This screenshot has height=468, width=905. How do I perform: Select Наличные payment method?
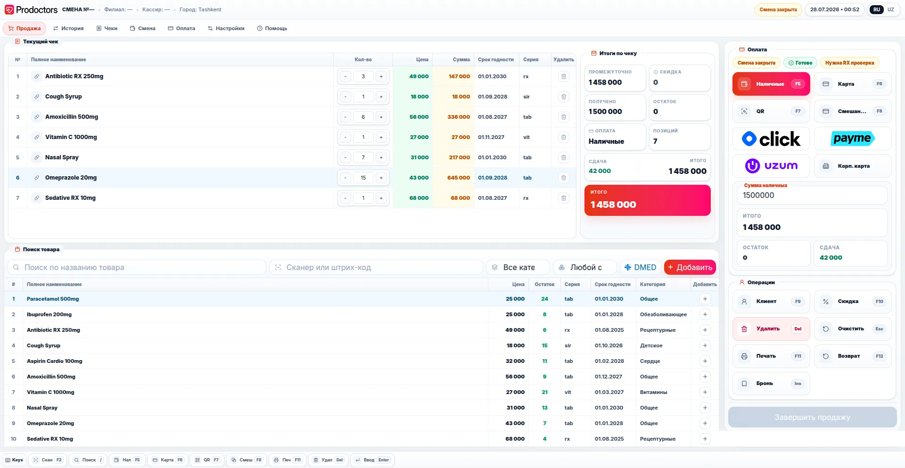(x=771, y=84)
